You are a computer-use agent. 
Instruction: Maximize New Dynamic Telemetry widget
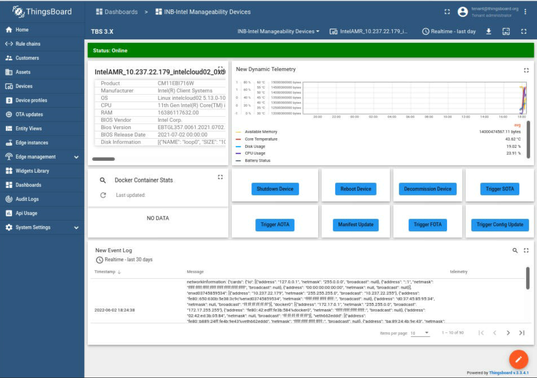(x=527, y=70)
